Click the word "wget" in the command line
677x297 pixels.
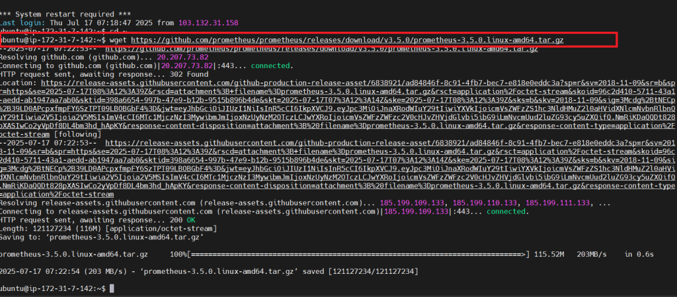click(x=118, y=40)
